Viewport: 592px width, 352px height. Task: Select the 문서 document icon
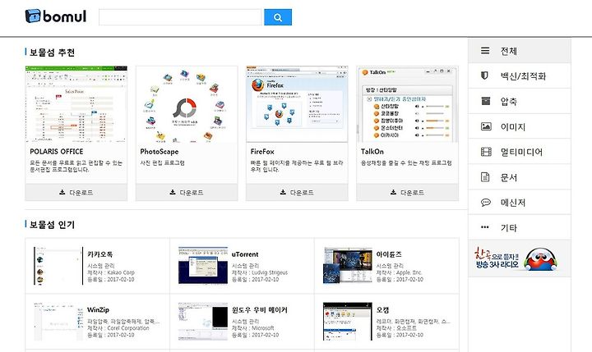pyautogui.click(x=485, y=177)
